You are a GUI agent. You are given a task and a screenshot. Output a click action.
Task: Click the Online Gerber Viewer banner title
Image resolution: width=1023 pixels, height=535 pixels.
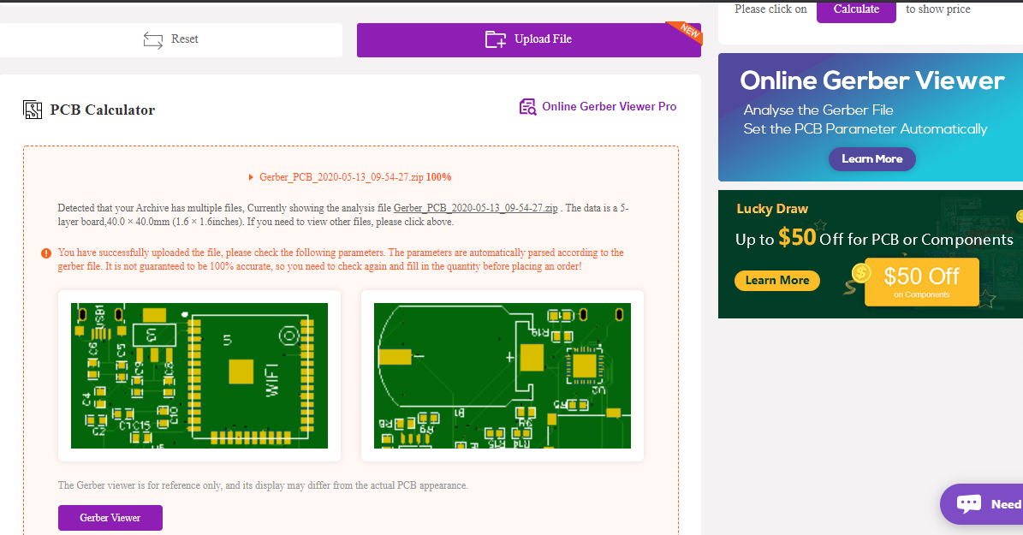[871, 80]
